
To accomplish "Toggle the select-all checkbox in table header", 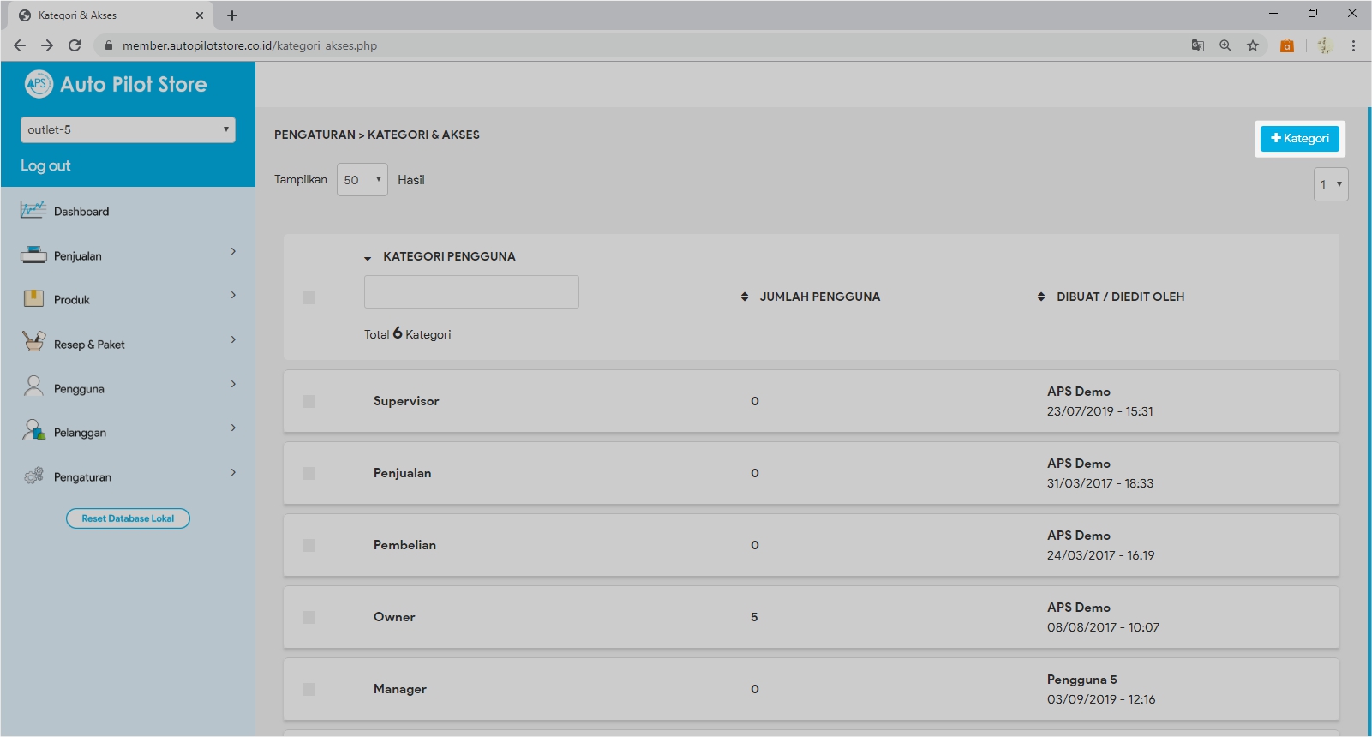I will click(x=309, y=297).
